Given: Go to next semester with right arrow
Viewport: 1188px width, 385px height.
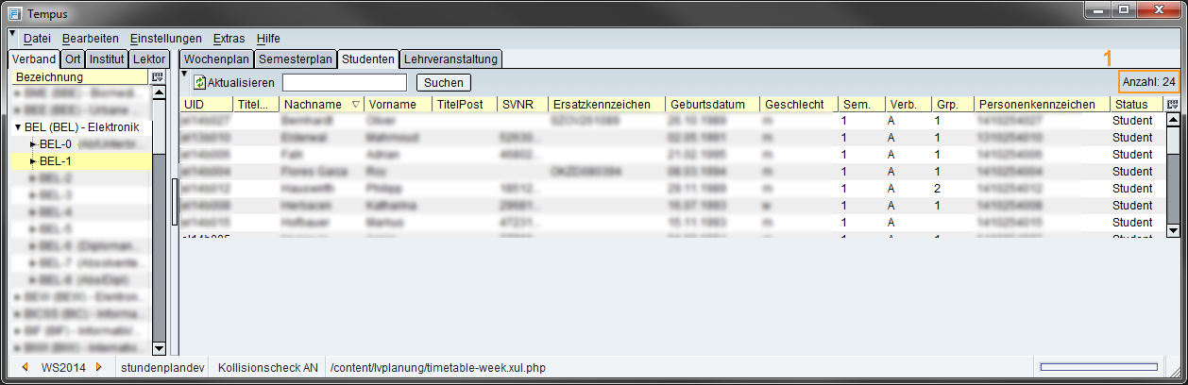Looking at the screenshot, I should click(97, 367).
